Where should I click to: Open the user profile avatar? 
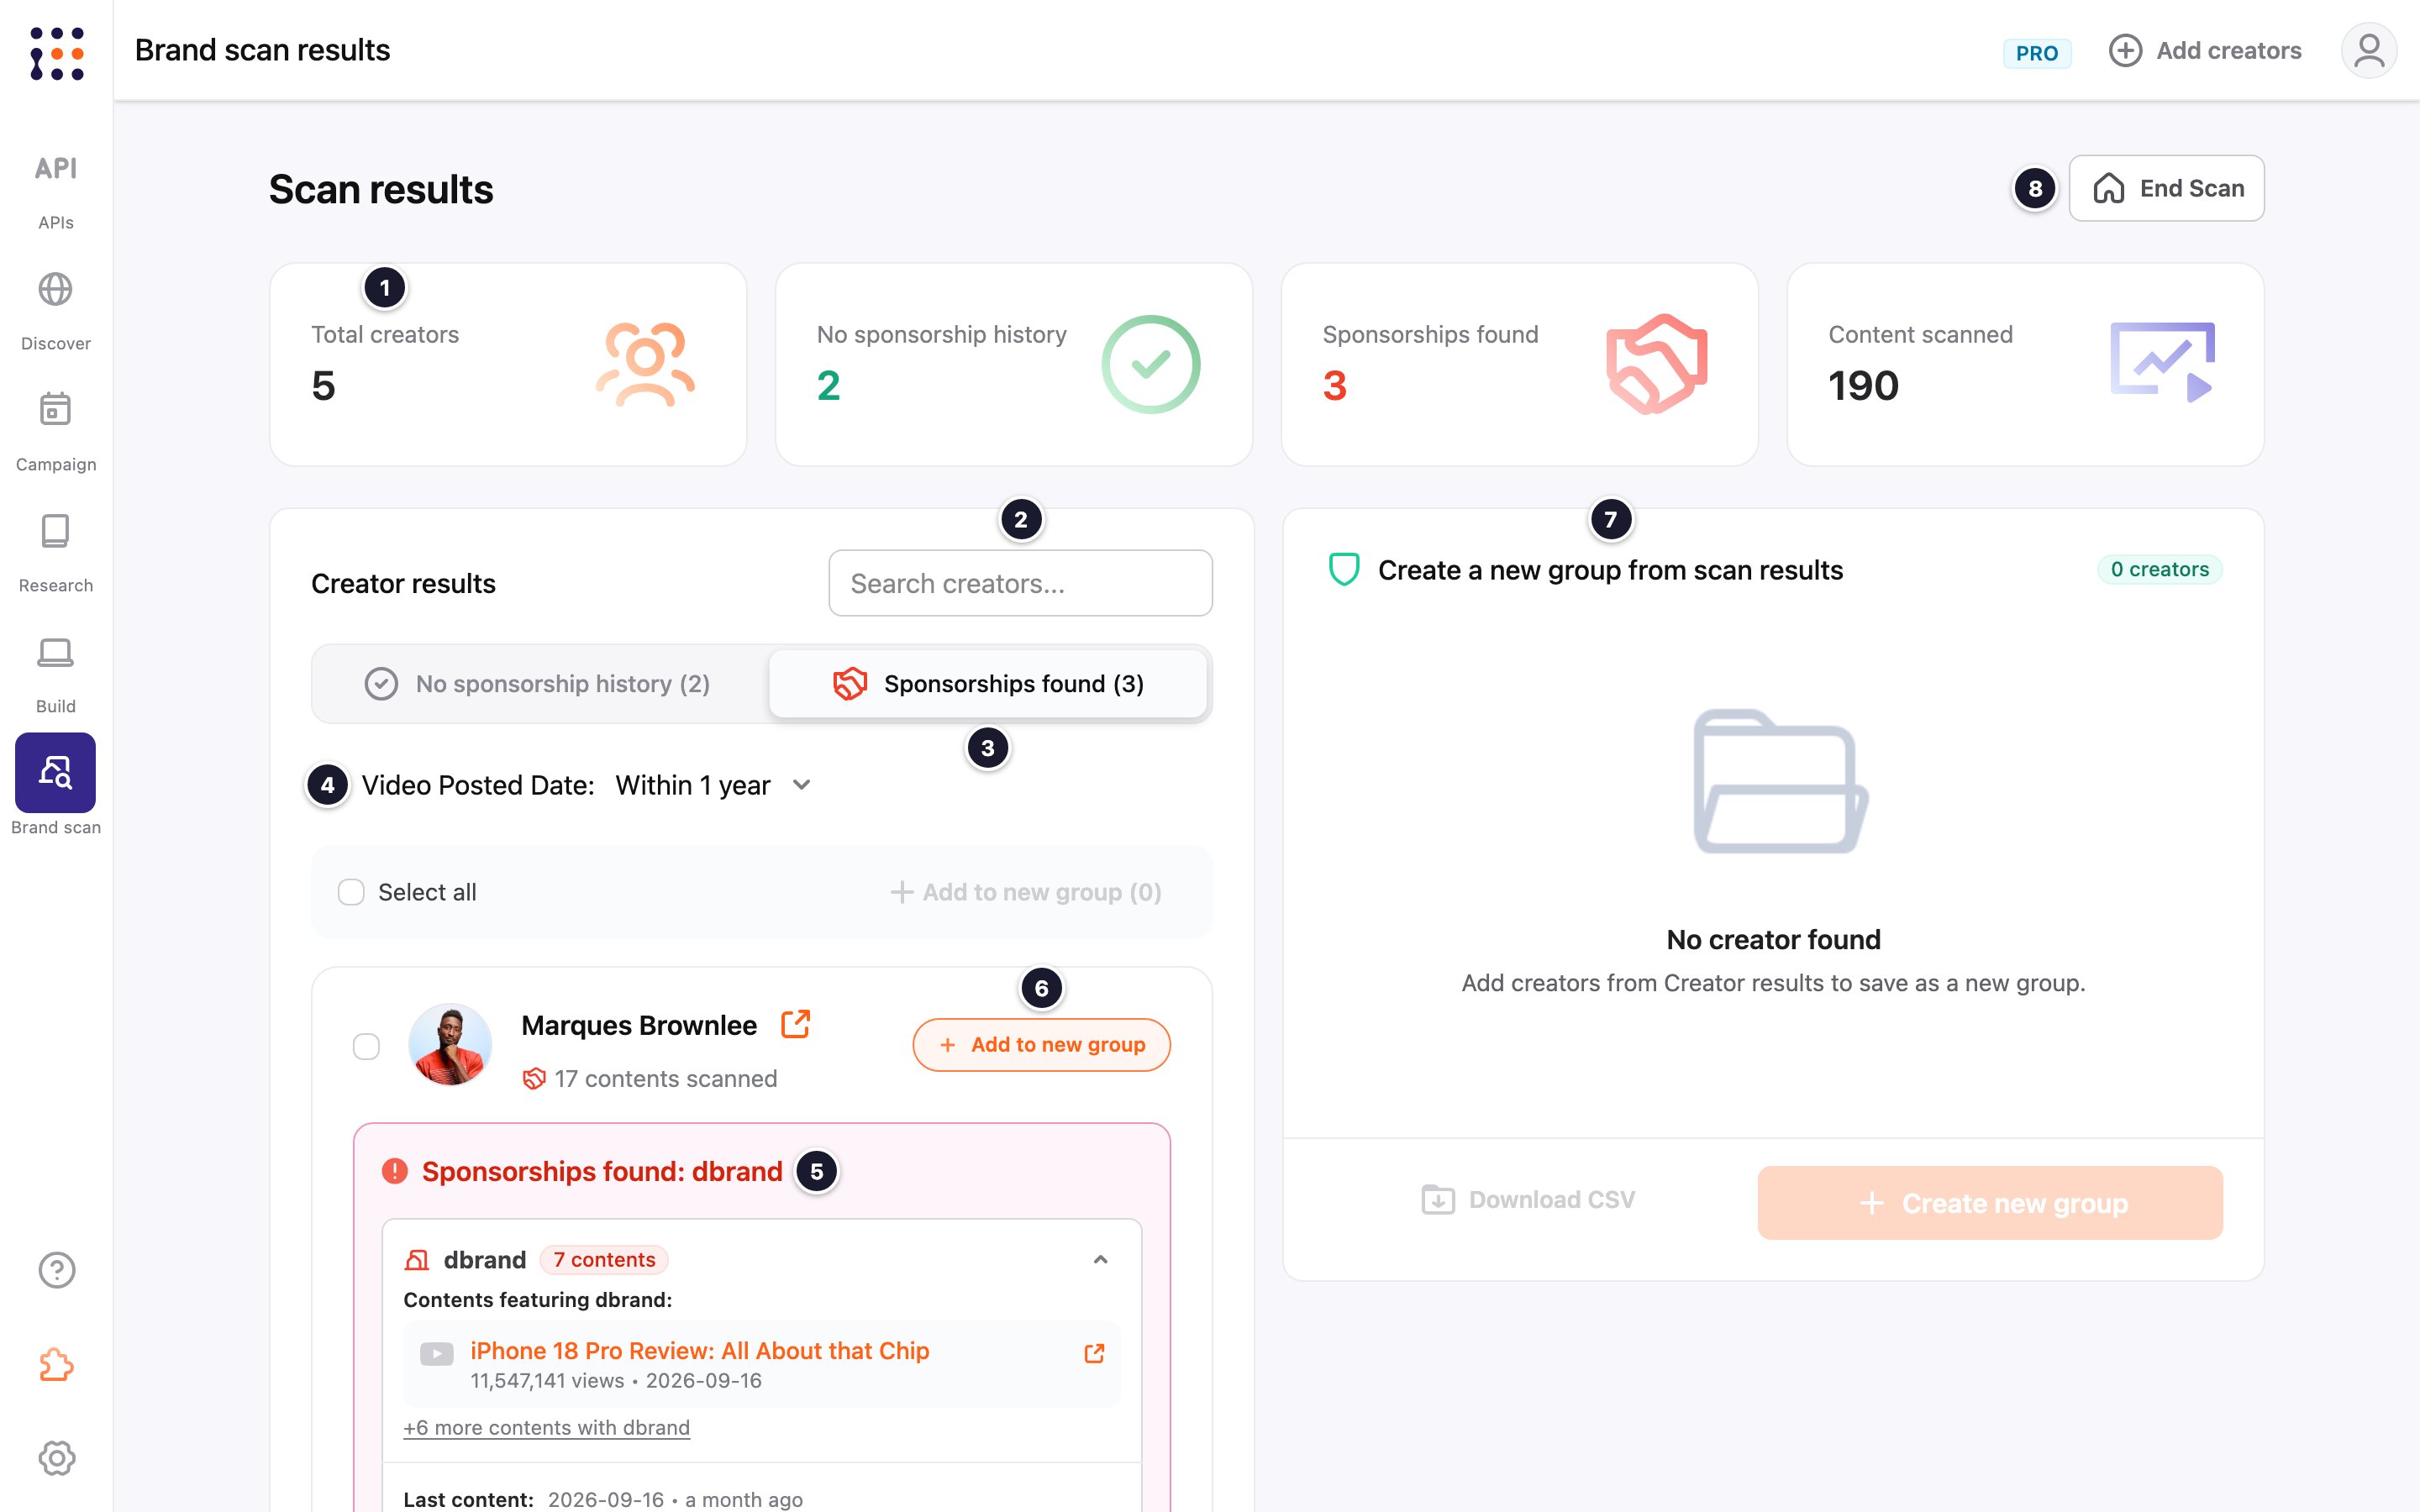[2368, 50]
